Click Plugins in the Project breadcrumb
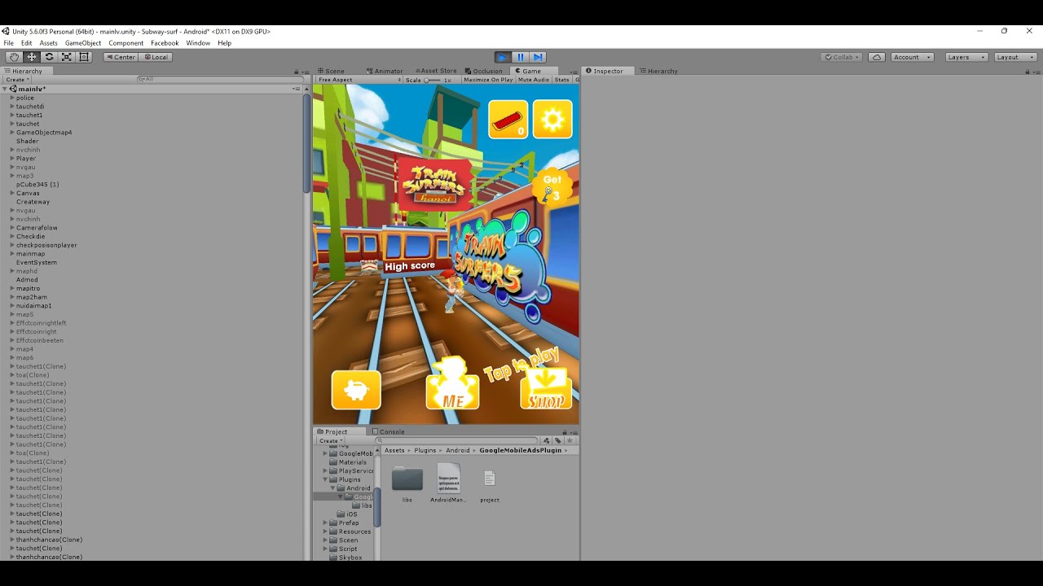Viewport: 1043px width, 586px height. coord(425,450)
